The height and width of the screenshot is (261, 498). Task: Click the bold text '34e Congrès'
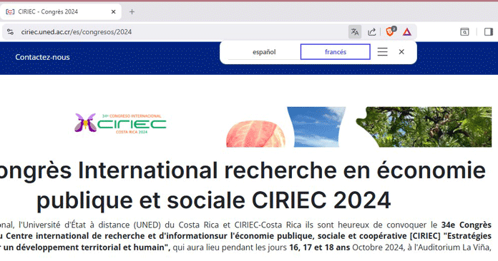click(467, 225)
